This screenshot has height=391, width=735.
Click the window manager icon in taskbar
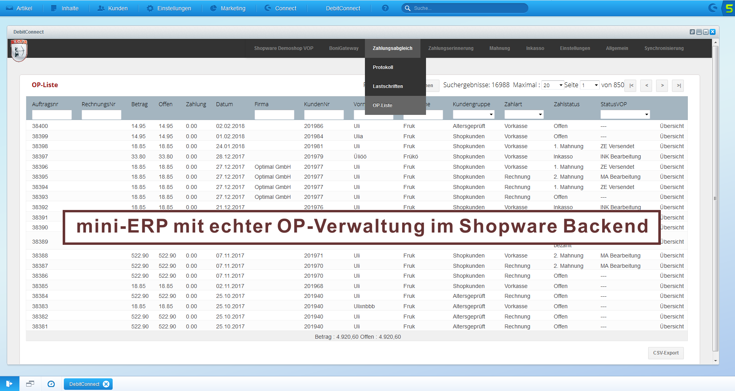pyautogui.click(x=30, y=383)
